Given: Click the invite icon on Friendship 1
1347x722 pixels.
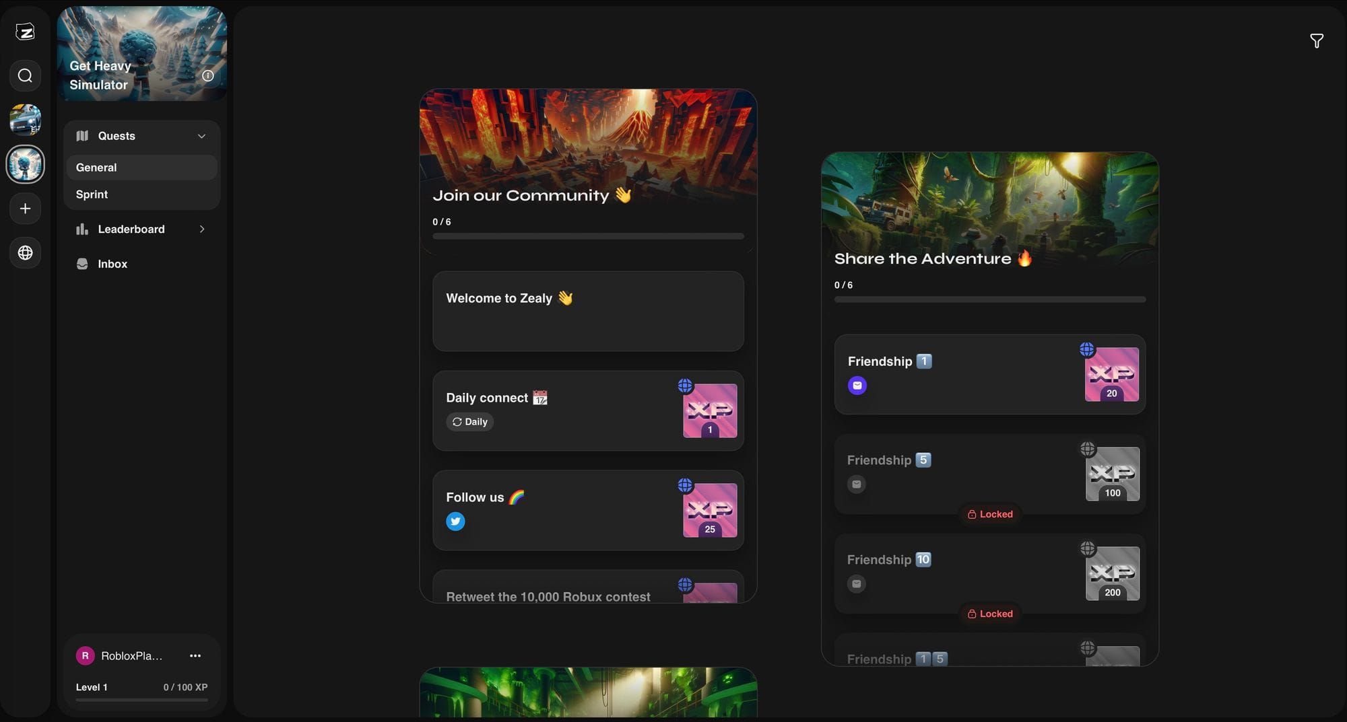Looking at the screenshot, I should tap(857, 386).
